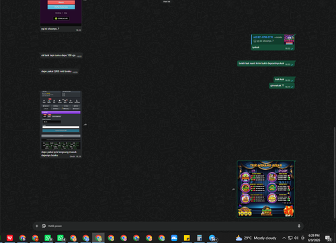This screenshot has width=336, height=243.
Task: Open network settings tray icon
Action: [290, 238]
